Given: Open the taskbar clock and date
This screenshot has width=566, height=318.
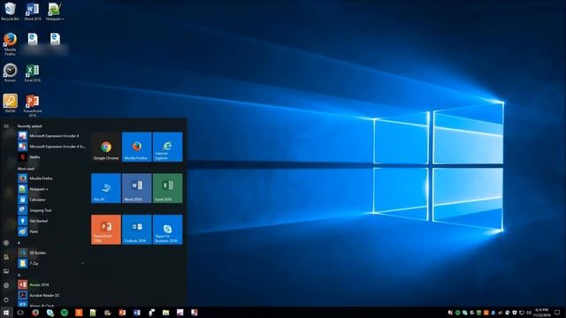Looking at the screenshot, I should coord(541,313).
